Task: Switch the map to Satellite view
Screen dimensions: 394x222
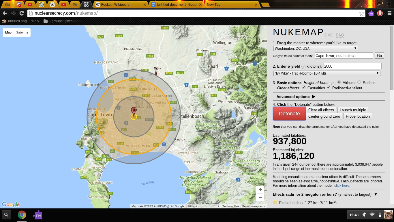Action: [22, 32]
